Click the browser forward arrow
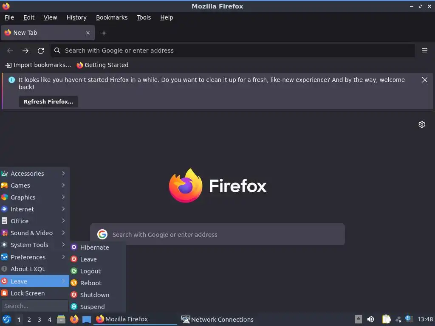 coord(25,51)
